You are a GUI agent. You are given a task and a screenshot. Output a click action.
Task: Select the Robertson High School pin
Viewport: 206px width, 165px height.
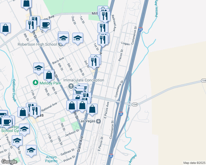point(61,45)
